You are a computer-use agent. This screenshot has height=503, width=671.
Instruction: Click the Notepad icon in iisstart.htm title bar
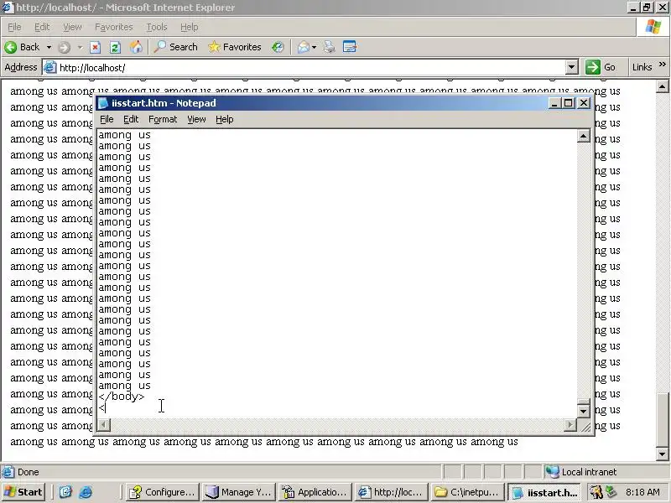click(x=103, y=103)
